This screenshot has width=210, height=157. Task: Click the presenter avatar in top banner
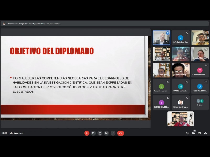pos(4,24)
